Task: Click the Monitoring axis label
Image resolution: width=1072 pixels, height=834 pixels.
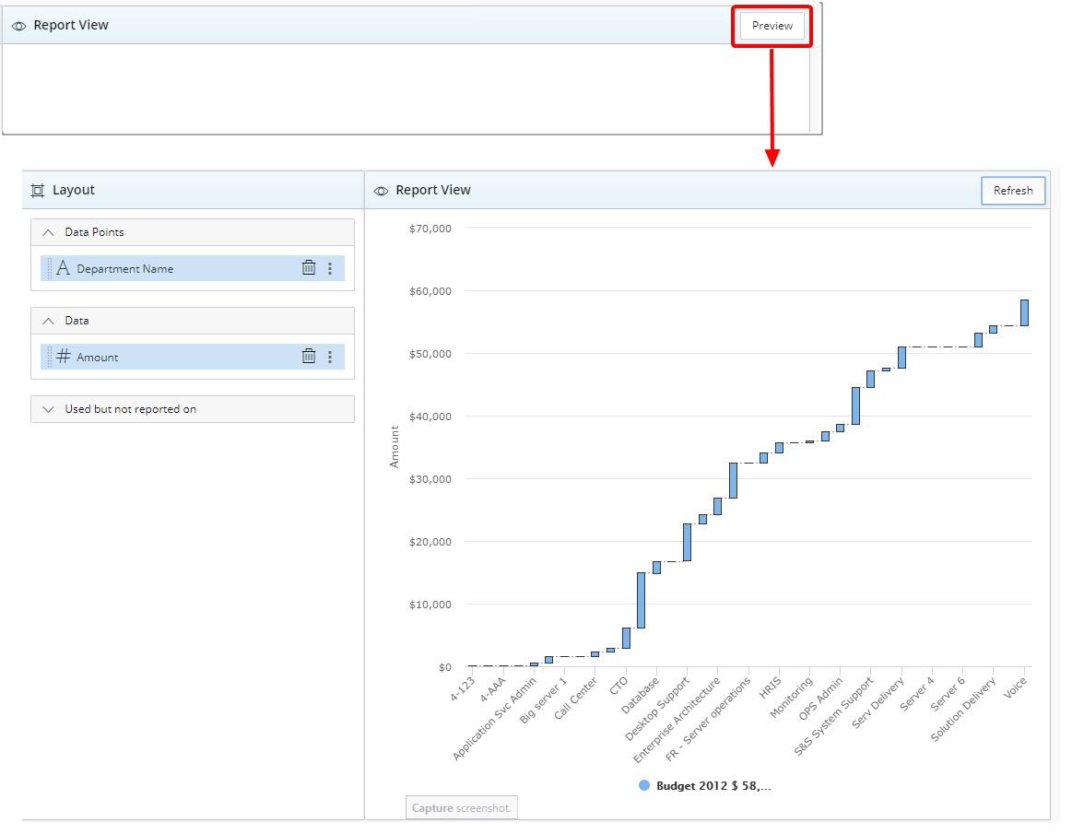Action: 791,697
